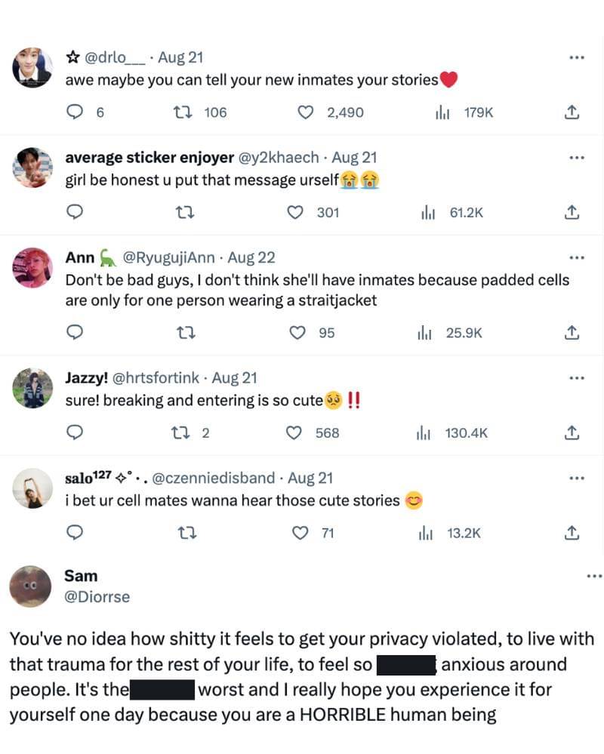Viewport: 604px width, 754px height.
Task: Like average sticker enjoyer's tweet
Action: [297, 213]
